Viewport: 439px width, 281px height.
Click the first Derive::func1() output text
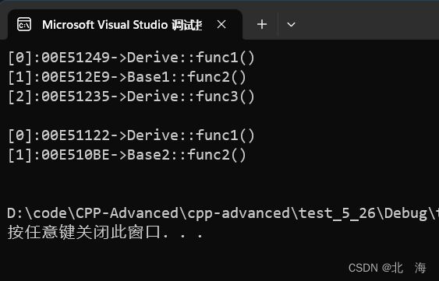(x=191, y=58)
